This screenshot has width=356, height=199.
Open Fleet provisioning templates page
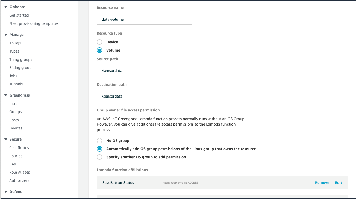34,23
